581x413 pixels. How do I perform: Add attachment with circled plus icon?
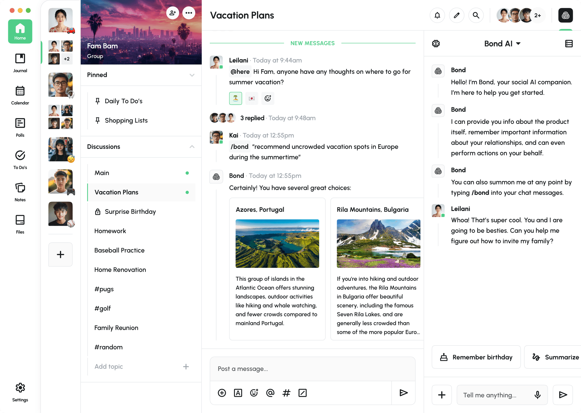[x=222, y=393]
